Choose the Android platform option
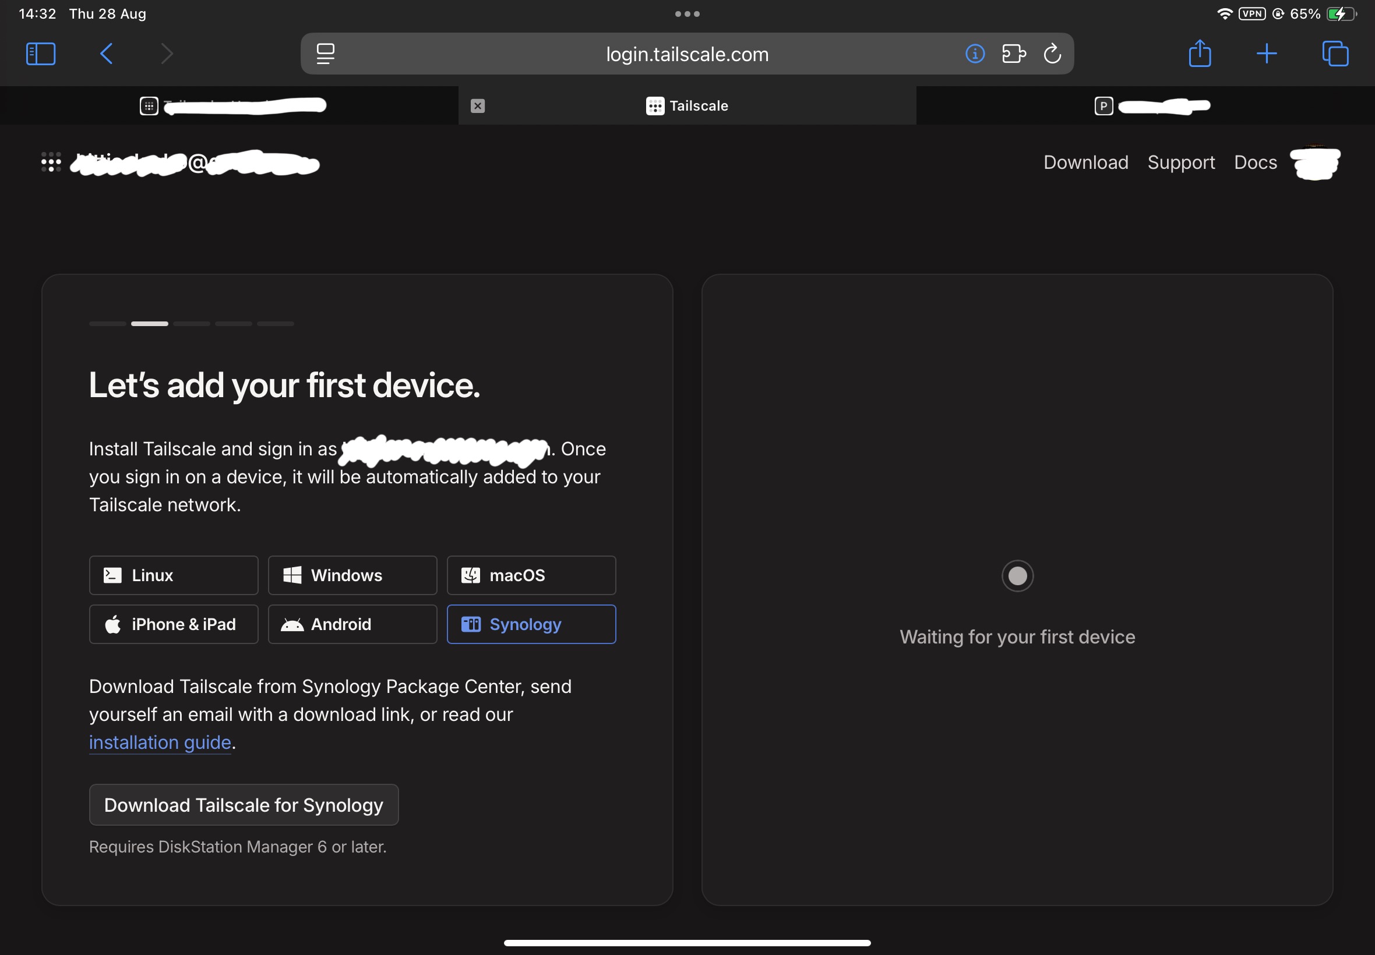Screen dimensions: 1375x955 point(352,624)
